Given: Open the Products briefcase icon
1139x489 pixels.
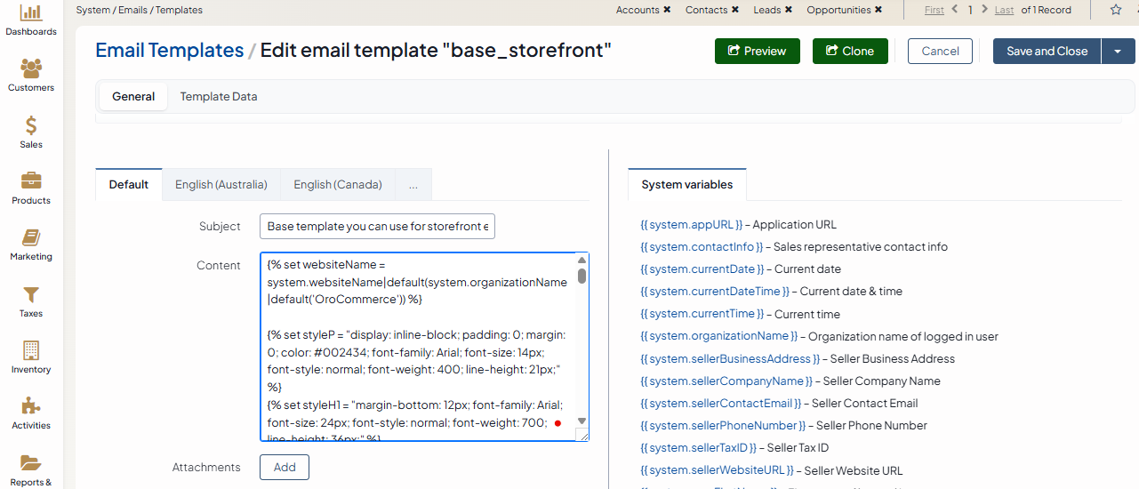Looking at the screenshot, I should [31, 181].
